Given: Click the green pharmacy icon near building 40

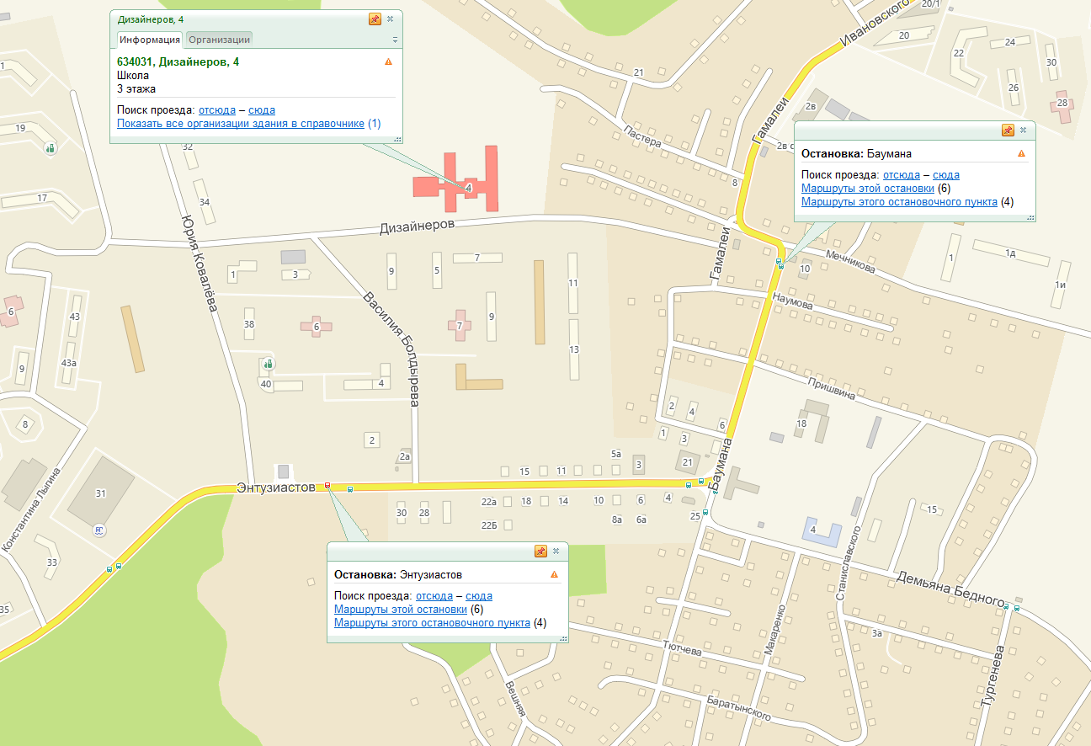Looking at the screenshot, I should (x=268, y=365).
